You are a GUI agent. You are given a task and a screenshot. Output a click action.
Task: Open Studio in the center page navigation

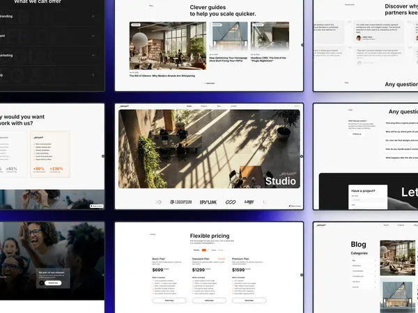[x=189, y=106]
